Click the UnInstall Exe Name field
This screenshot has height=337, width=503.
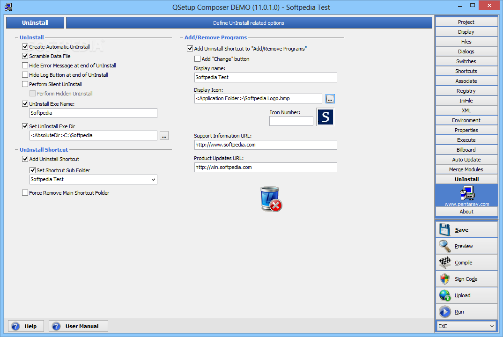click(x=93, y=113)
